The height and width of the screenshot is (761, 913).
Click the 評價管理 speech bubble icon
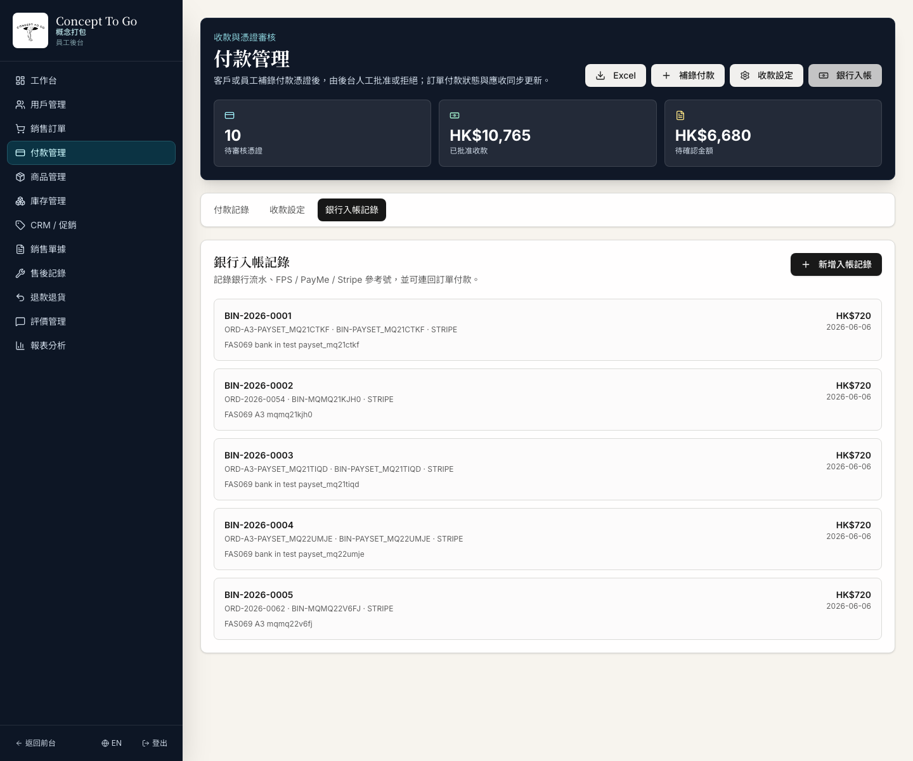pyautogui.click(x=20, y=322)
